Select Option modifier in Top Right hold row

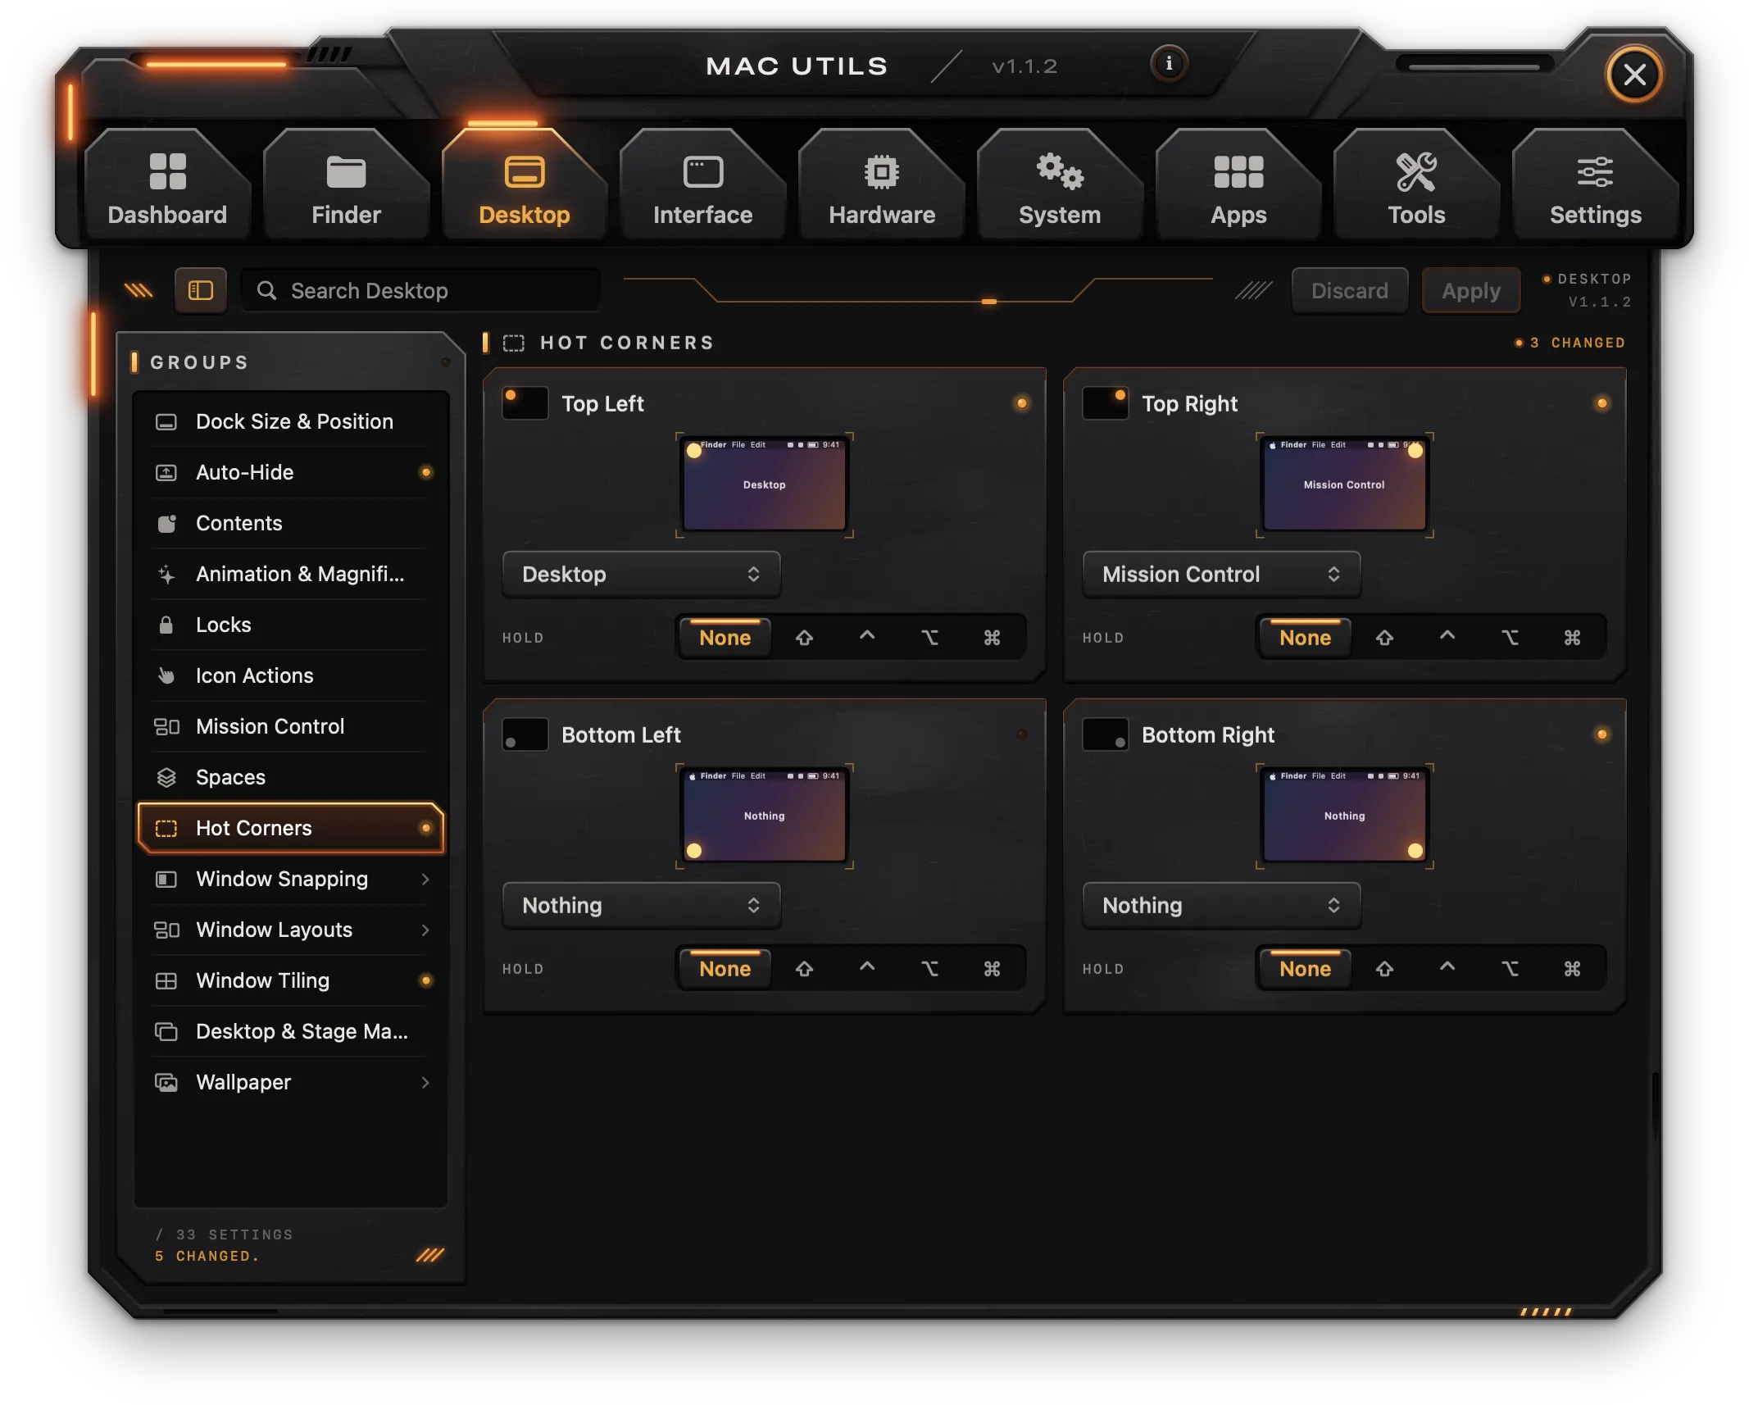pyautogui.click(x=1510, y=638)
